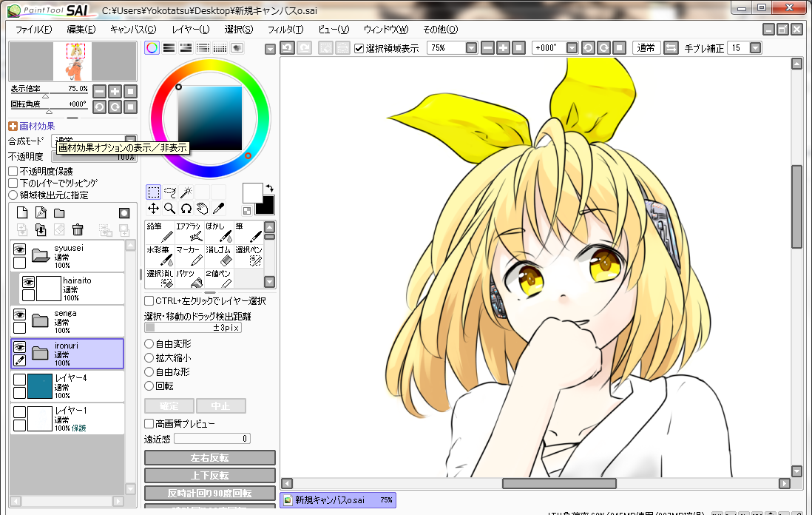The width and height of the screenshot is (812, 515).
Task: Open the 手ブレ補正 stabilizer dropdown
Action: click(x=756, y=48)
